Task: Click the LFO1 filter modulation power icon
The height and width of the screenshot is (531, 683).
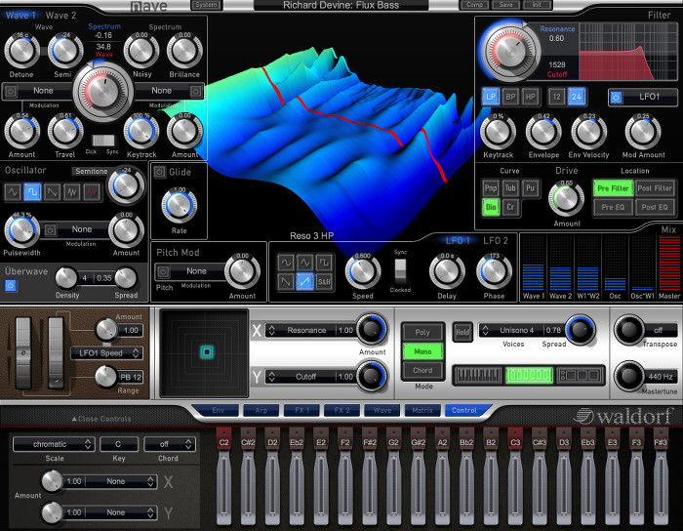Action: point(616,97)
